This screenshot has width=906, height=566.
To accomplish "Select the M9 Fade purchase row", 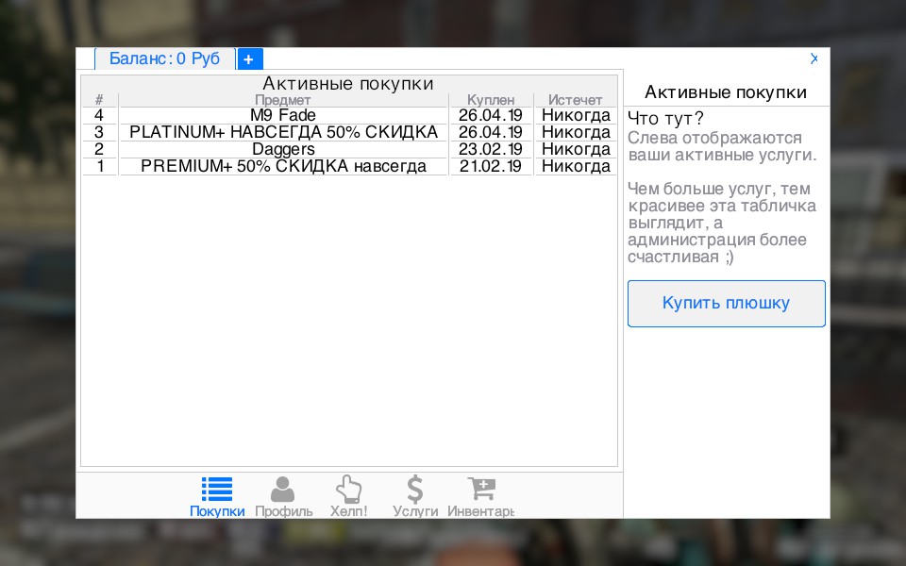I will pyautogui.click(x=282, y=115).
